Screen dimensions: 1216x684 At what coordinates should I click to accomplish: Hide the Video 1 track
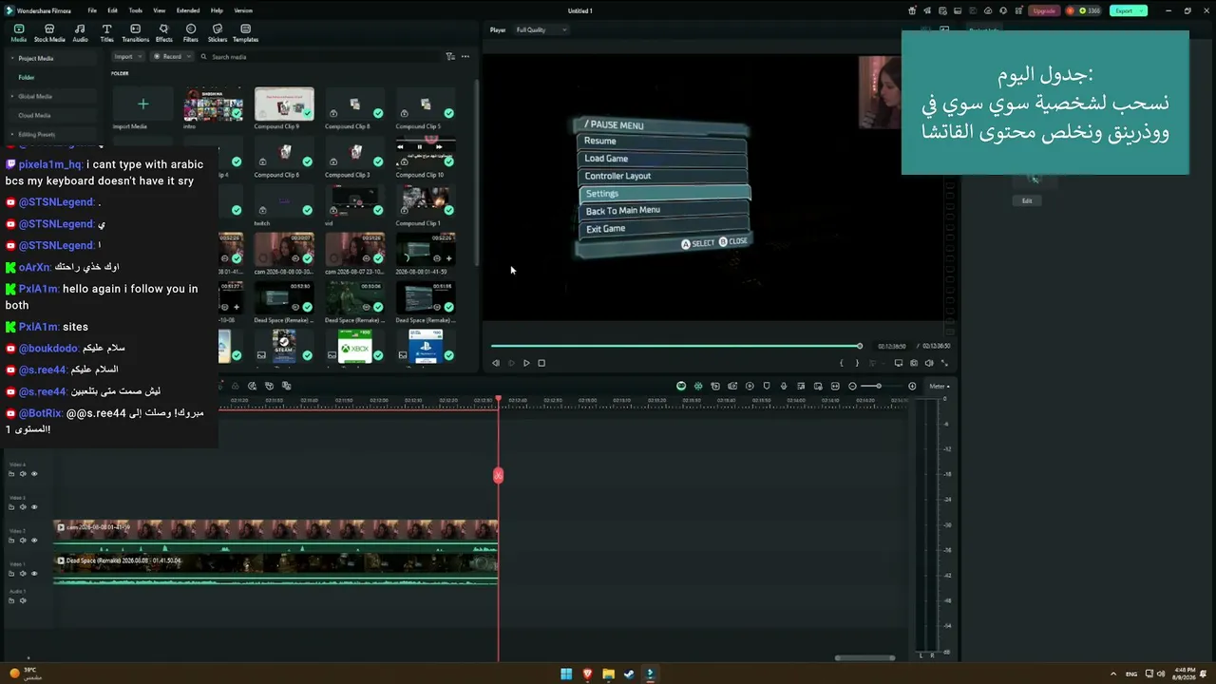tap(34, 574)
